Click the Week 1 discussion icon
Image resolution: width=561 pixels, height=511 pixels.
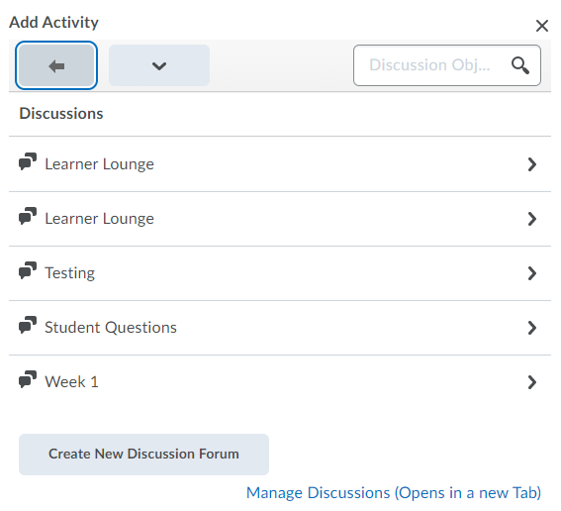pos(28,379)
